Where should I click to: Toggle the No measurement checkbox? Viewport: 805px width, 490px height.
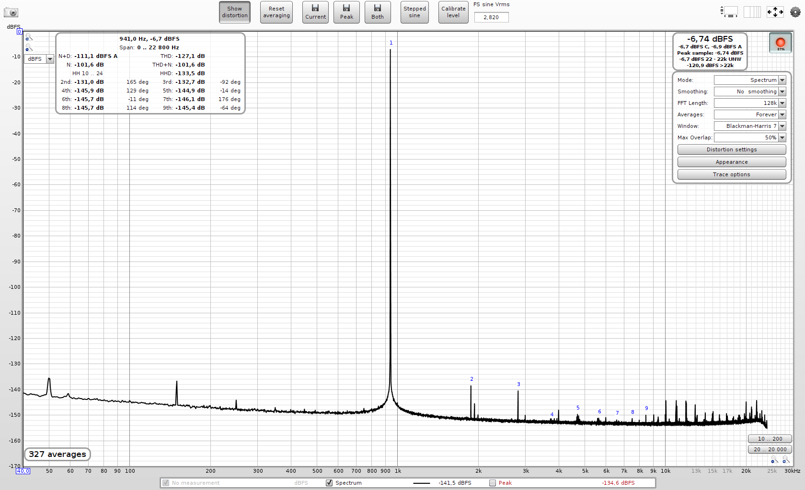[x=166, y=483]
